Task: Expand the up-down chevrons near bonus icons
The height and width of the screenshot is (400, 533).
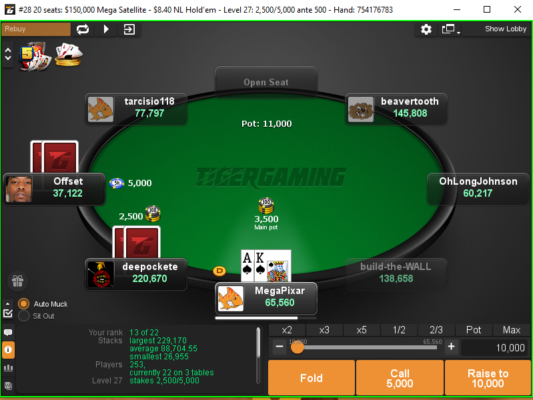Action: pyautogui.click(x=8, y=55)
